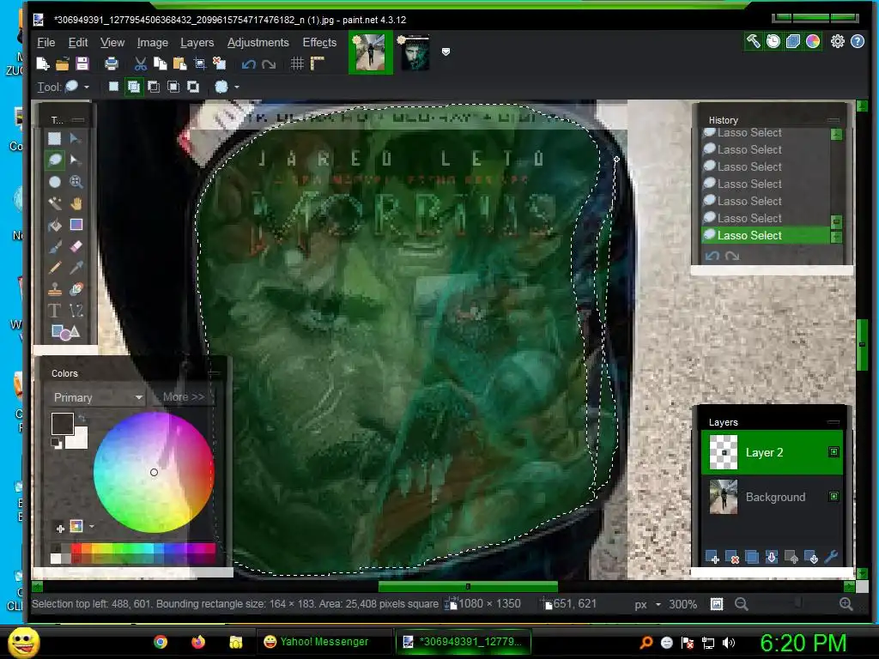Open layer properties wrench icon
This screenshot has width=879, height=659.
point(831,557)
